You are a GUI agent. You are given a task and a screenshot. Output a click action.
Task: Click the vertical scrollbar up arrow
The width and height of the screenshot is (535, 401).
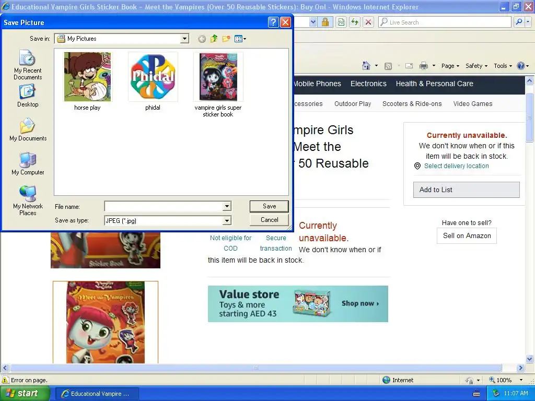click(530, 81)
